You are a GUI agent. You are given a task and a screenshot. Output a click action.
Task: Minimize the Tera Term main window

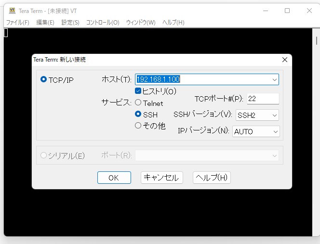266,11
